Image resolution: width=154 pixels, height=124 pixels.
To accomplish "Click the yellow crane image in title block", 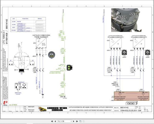I will click(42, 109).
